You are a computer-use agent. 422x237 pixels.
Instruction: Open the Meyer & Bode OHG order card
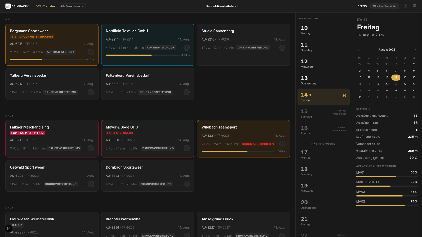click(148, 139)
